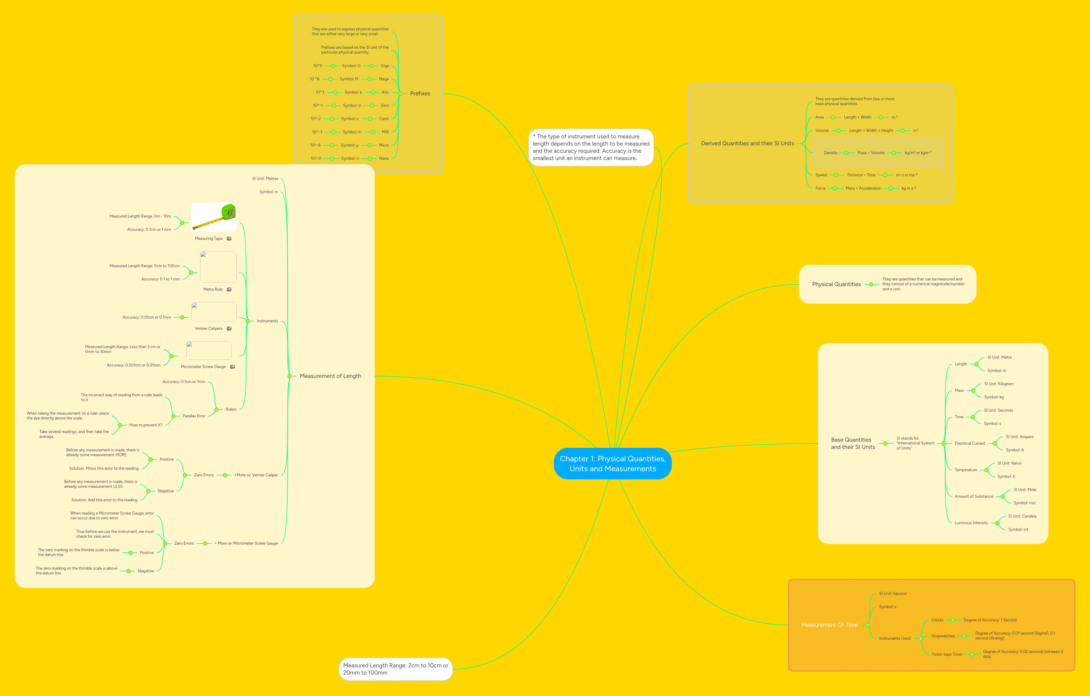This screenshot has height=696, width=1090.
Task: Toggle the node dot on "Measurement of Length"
Action: point(290,376)
